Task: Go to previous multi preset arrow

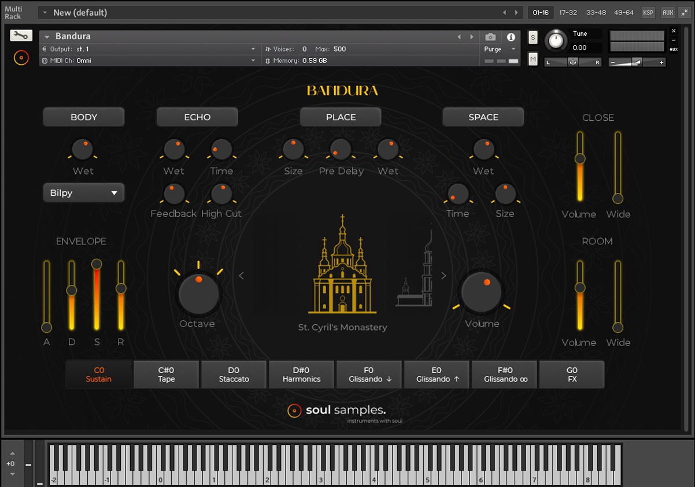Action: click(x=504, y=12)
